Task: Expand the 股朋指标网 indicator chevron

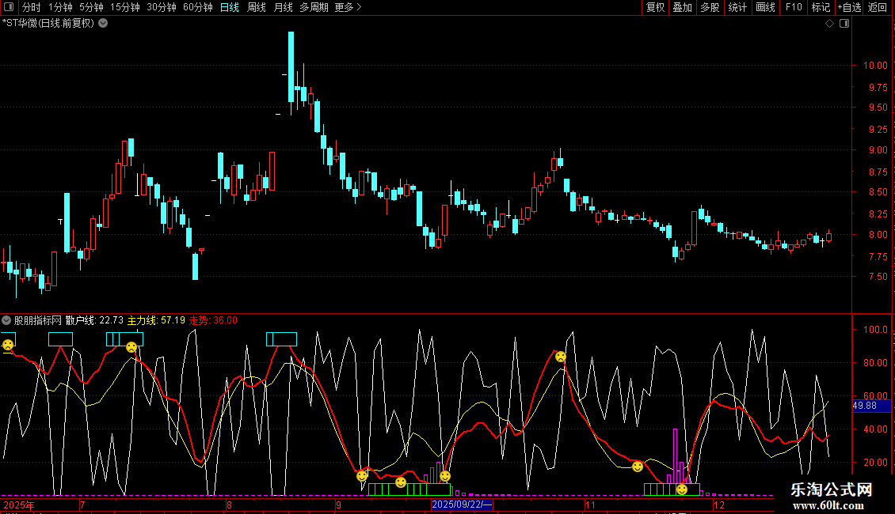Action: [x=6, y=320]
